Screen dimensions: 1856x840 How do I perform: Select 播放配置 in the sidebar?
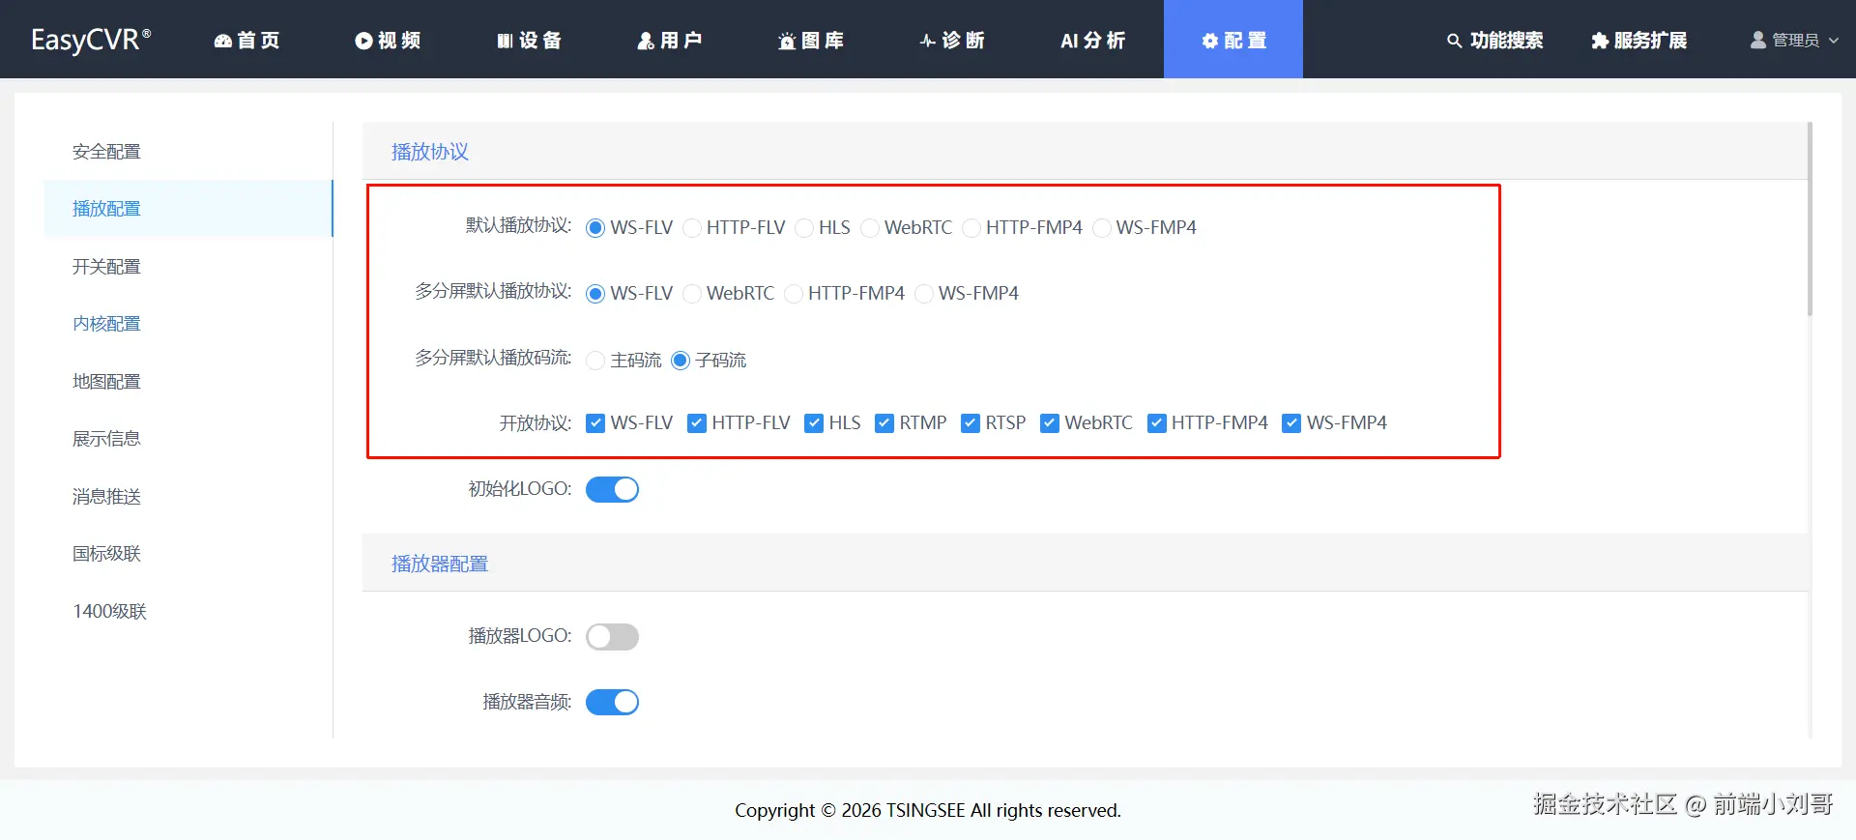188,209
